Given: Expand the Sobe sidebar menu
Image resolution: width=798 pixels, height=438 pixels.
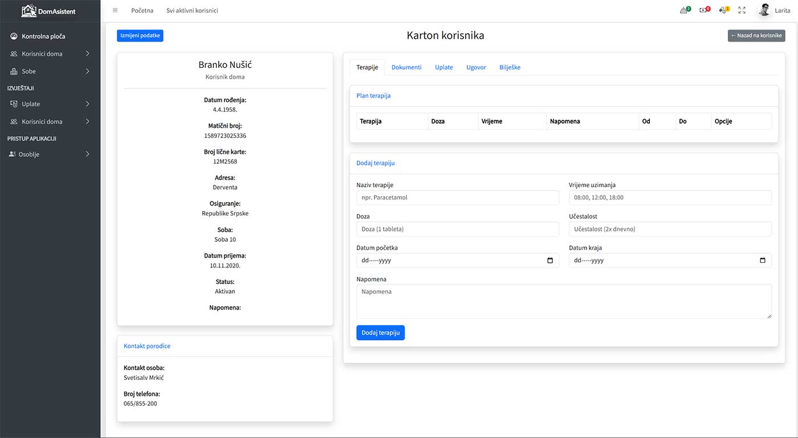Looking at the screenshot, I should [x=87, y=71].
